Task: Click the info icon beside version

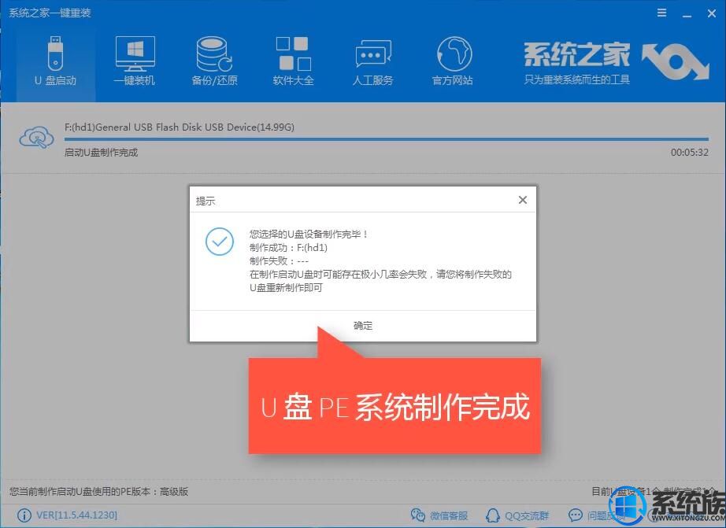Action: pos(24,515)
